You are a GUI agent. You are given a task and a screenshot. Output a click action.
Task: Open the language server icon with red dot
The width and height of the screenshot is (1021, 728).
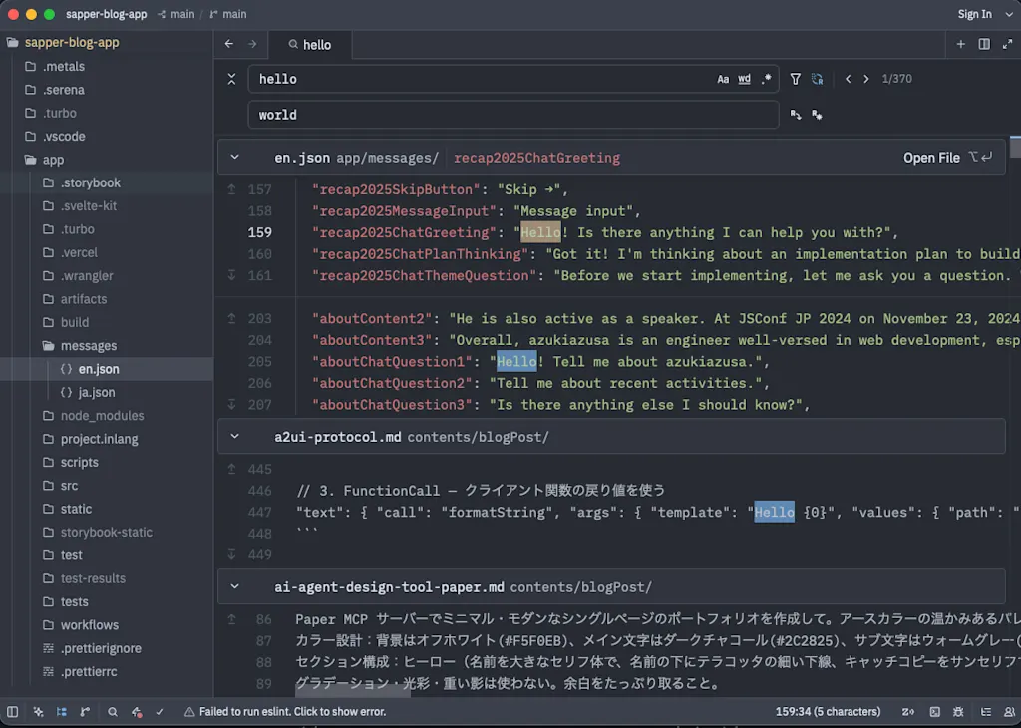coord(136,712)
